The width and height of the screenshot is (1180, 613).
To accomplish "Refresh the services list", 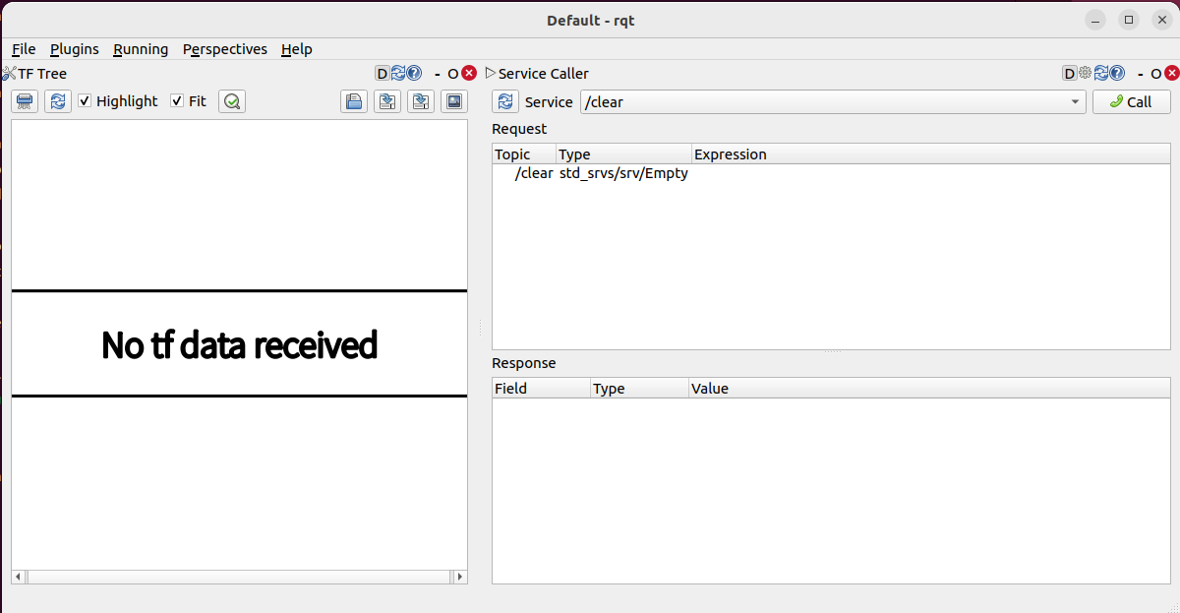I will (505, 101).
